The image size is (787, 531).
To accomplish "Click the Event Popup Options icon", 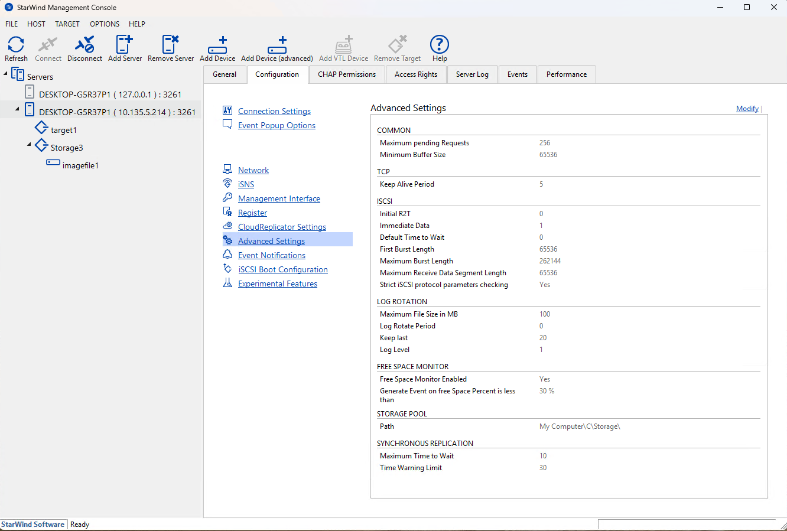I will coord(227,125).
